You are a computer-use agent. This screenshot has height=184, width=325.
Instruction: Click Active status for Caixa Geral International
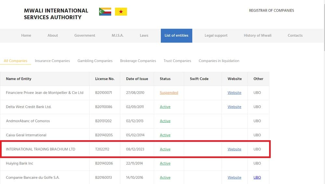pos(165,135)
